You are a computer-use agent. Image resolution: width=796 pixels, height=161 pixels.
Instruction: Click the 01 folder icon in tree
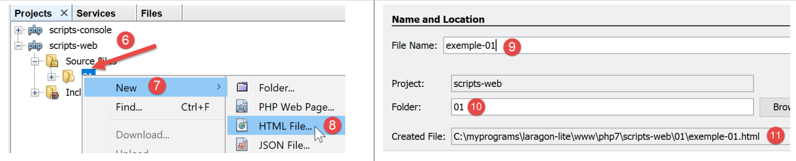coord(68,76)
